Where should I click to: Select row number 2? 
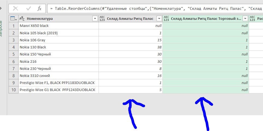[13, 33]
